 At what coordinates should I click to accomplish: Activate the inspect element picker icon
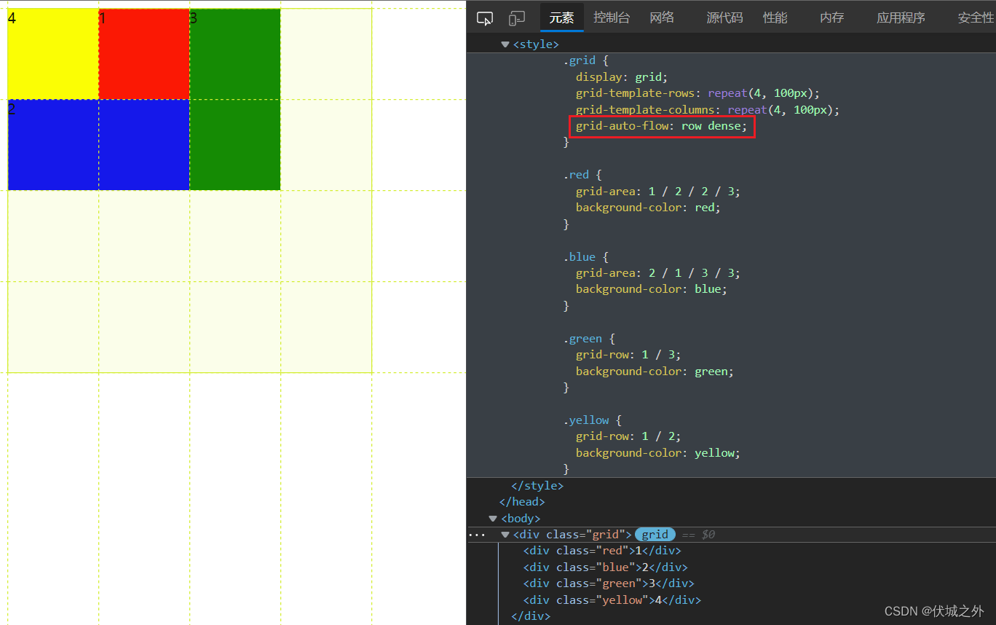pos(485,18)
